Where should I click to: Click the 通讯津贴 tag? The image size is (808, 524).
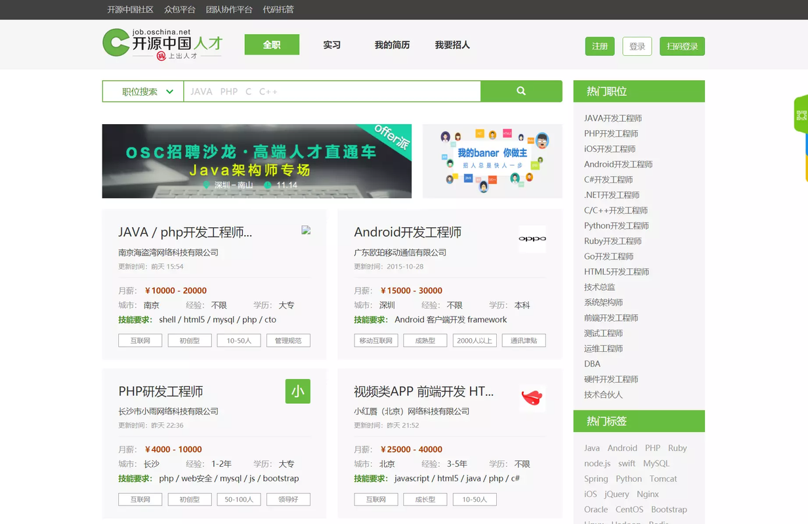[x=524, y=340]
